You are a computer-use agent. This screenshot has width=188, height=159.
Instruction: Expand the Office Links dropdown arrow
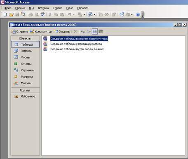84,14
